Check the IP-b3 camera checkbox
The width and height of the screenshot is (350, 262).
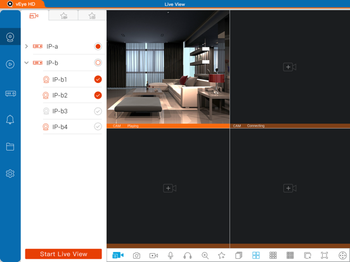[x=98, y=111]
